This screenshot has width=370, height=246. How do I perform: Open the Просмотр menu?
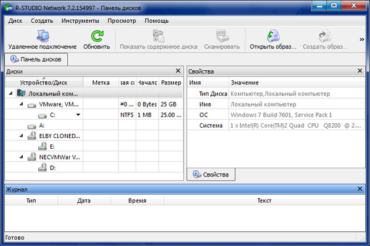coord(121,21)
